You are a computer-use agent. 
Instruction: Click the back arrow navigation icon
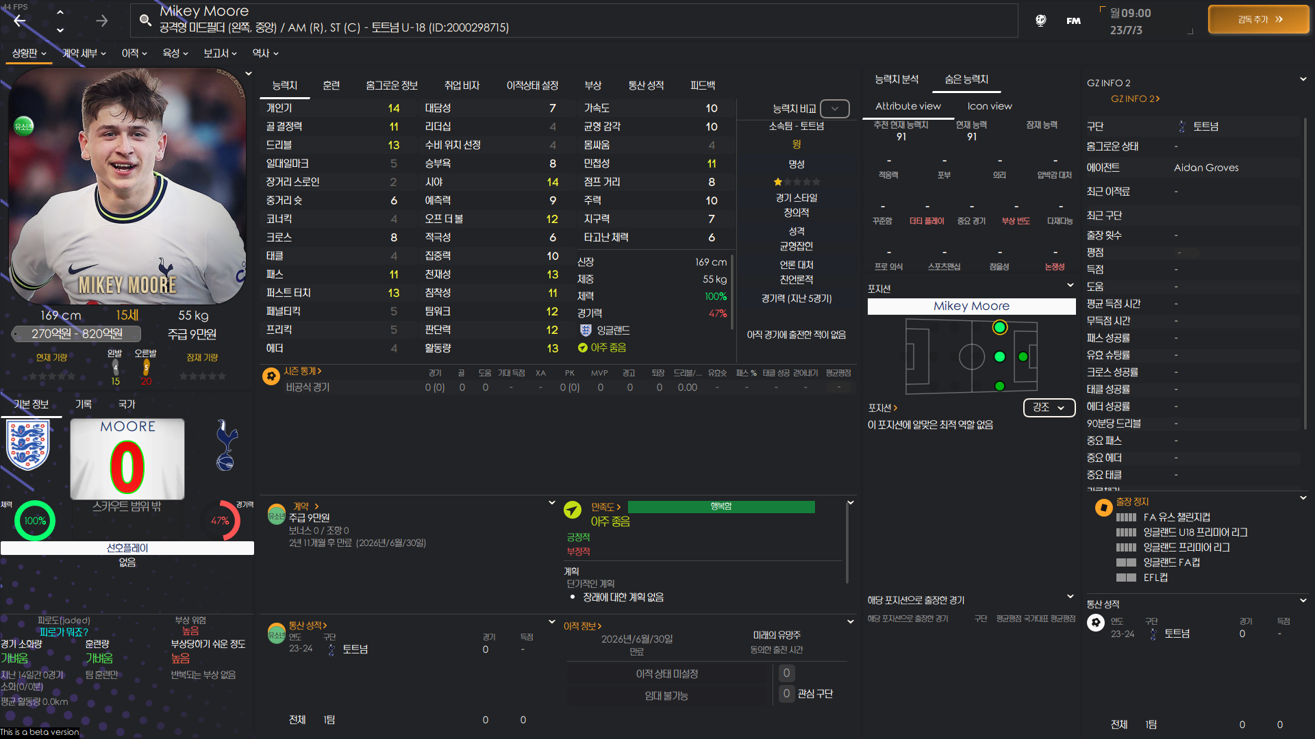coord(20,21)
